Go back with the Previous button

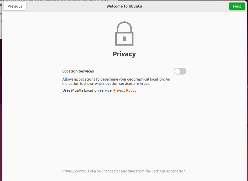pos(15,6)
